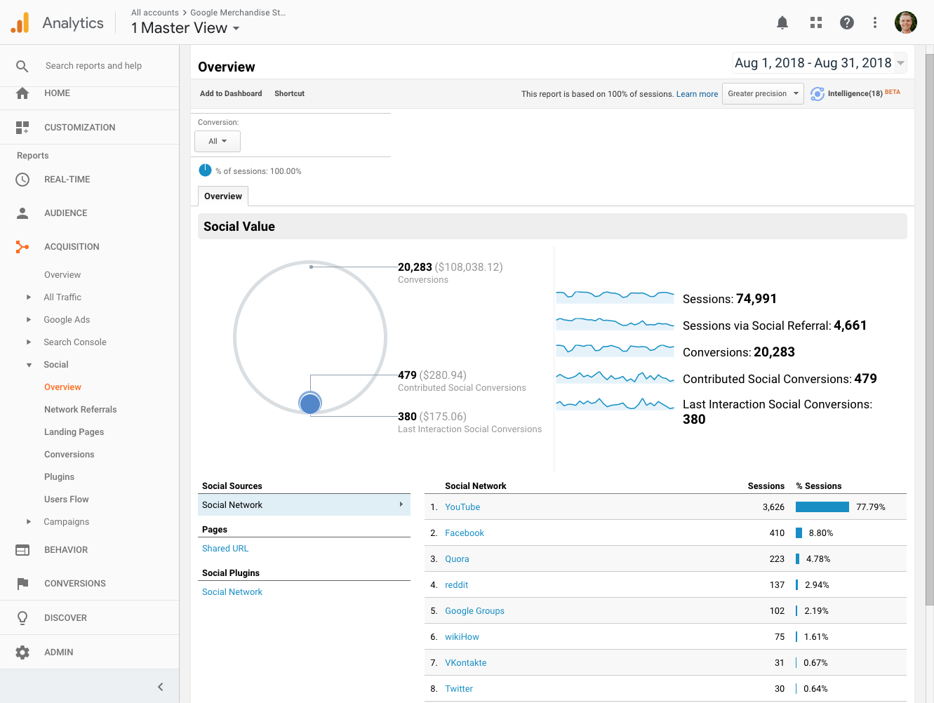Click the Real-Time clock icon
The width and height of the screenshot is (934, 703).
[22, 180]
